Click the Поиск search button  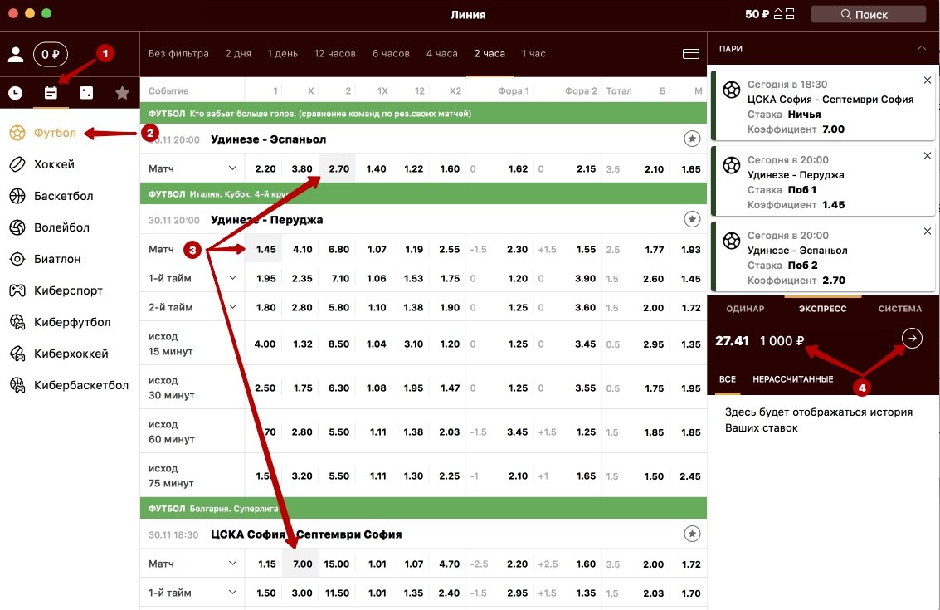(868, 14)
